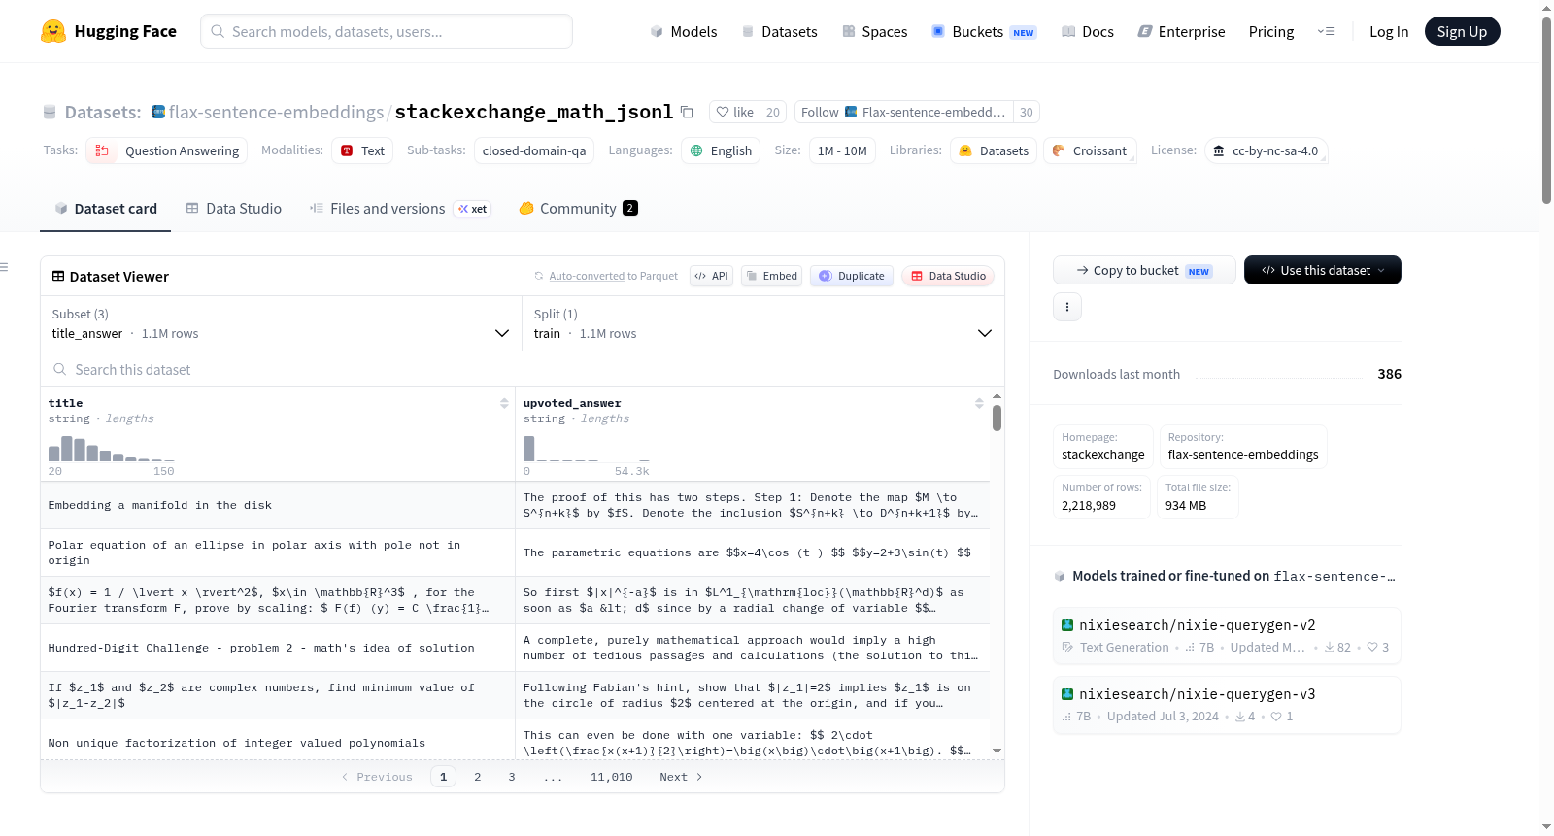This screenshot has height=836, width=1554.
Task: Click the global search models field
Action: click(387, 31)
